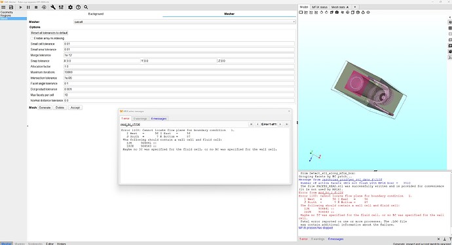Open the Mesher cutcell dropdown

click(185, 22)
